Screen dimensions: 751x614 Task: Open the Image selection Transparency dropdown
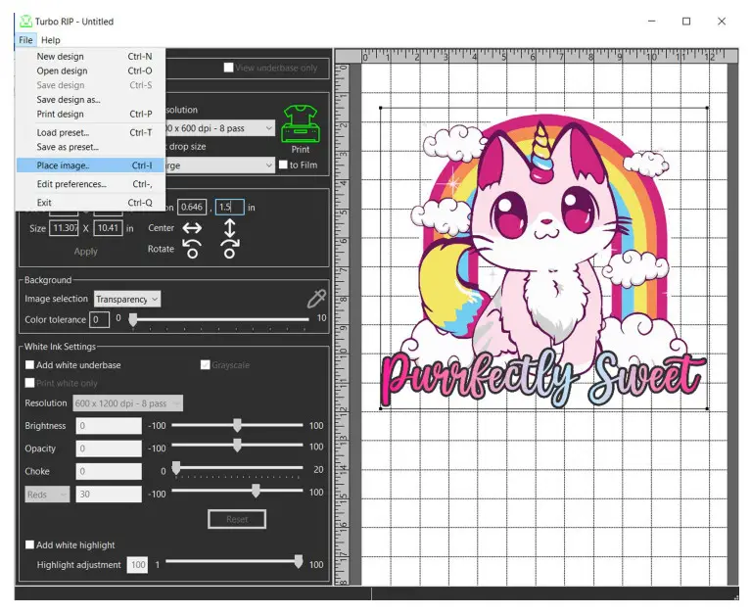127,299
